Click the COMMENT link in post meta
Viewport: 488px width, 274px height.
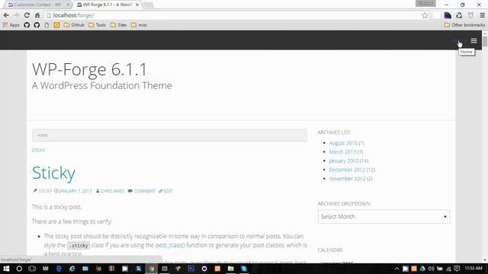click(x=144, y=191)
